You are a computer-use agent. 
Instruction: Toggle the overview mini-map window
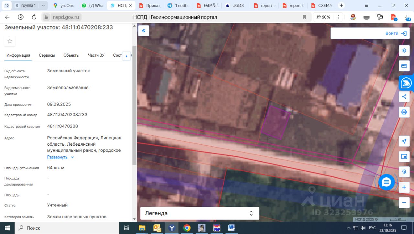404,157
